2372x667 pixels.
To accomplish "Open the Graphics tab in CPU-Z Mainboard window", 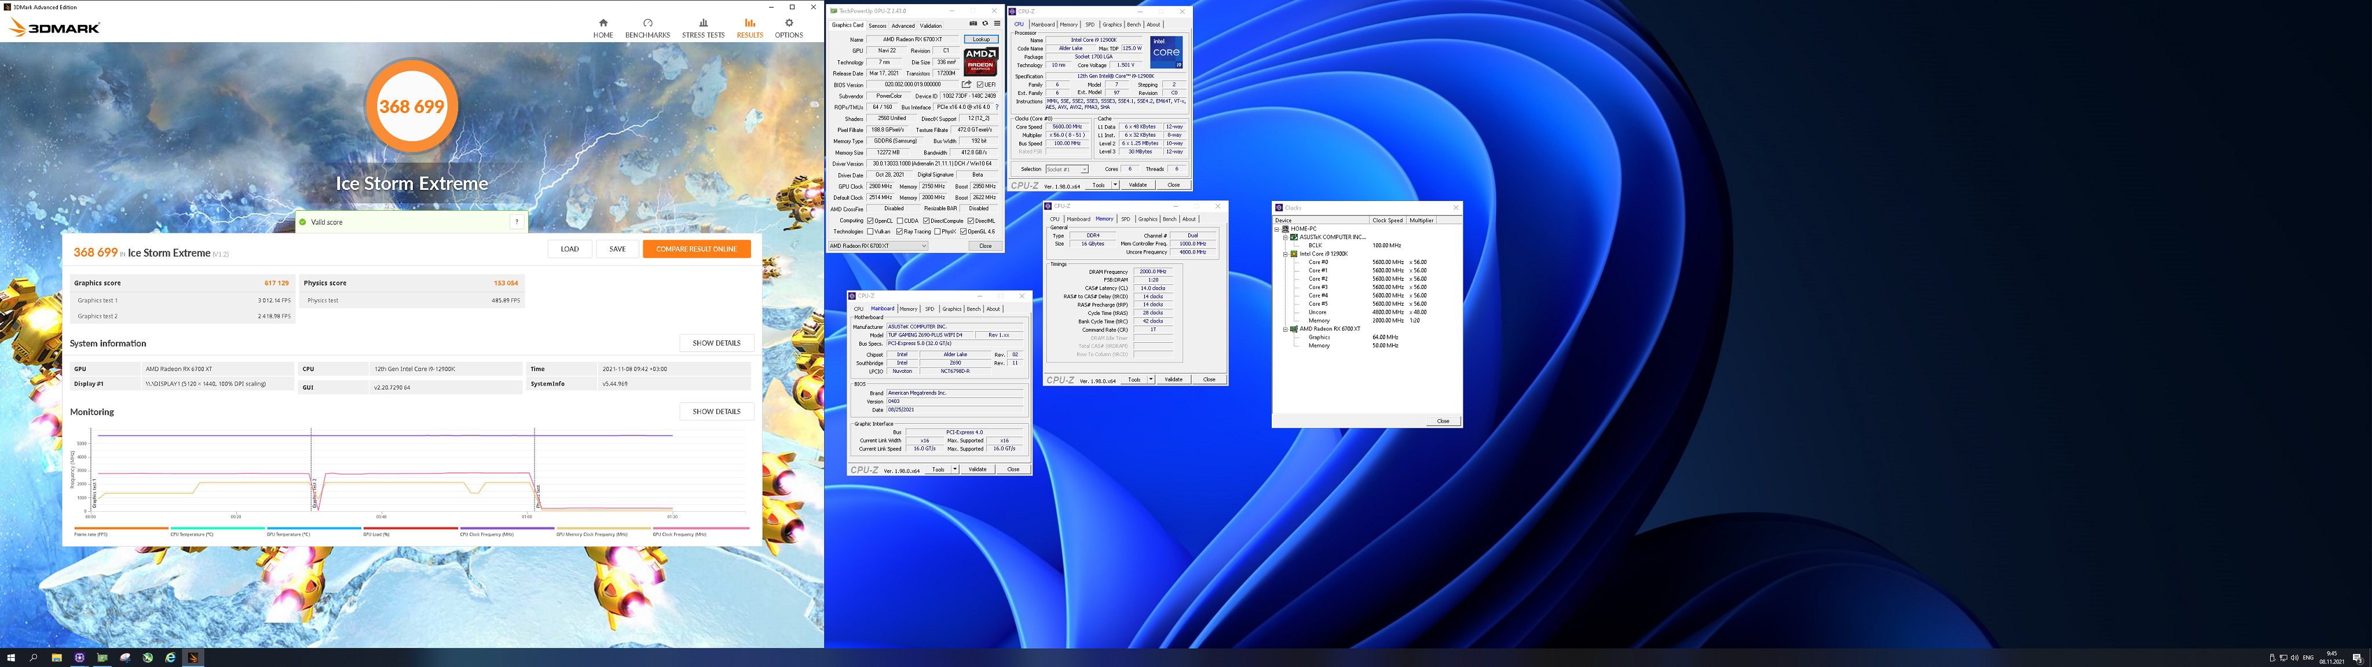I will [951, 310].
